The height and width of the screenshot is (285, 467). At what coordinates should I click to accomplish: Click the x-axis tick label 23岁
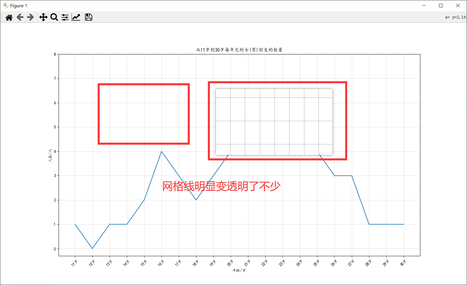[x=282, y=263]
